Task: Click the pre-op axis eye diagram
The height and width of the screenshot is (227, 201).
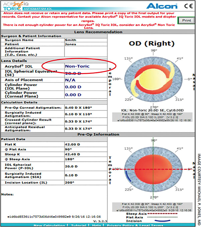Action: (153, 169)
